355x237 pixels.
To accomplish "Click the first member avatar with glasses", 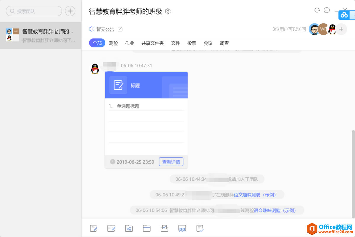I will tap(314, 29).
